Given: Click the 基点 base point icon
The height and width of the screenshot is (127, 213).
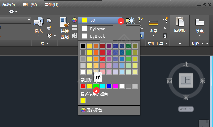Looking at the screenshot, I should tap(200, 22).
